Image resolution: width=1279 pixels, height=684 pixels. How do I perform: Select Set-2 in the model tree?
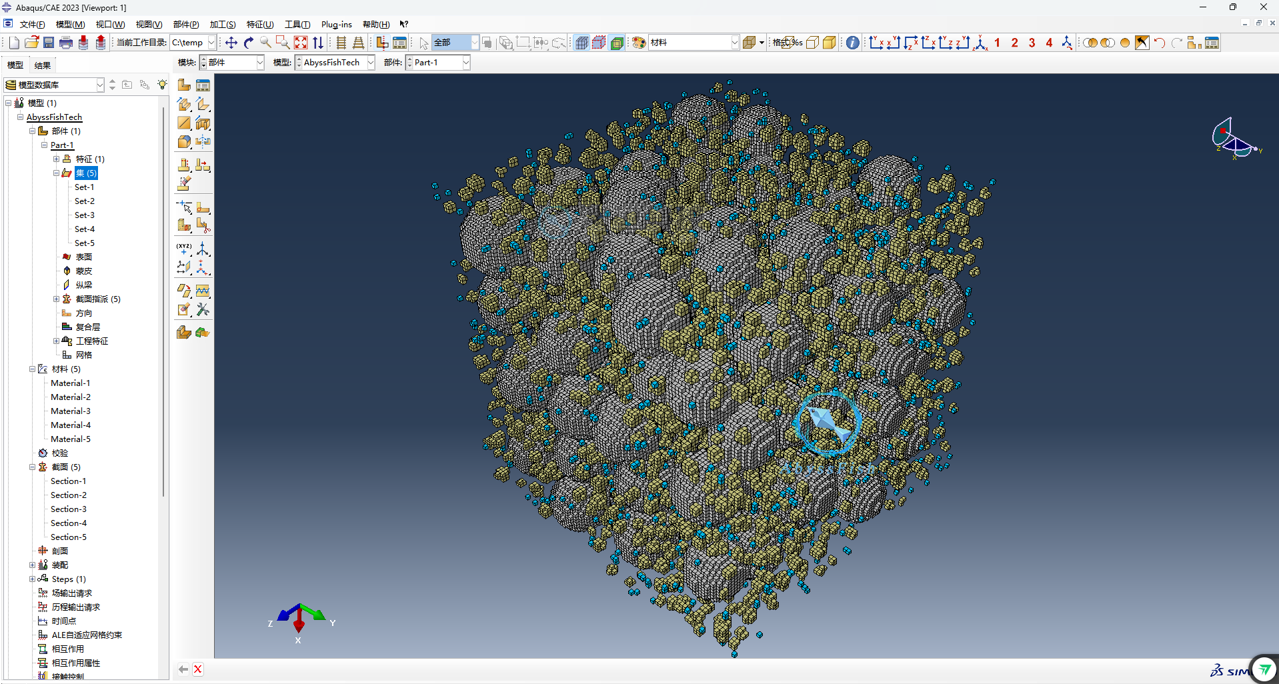tap(85, 201)
